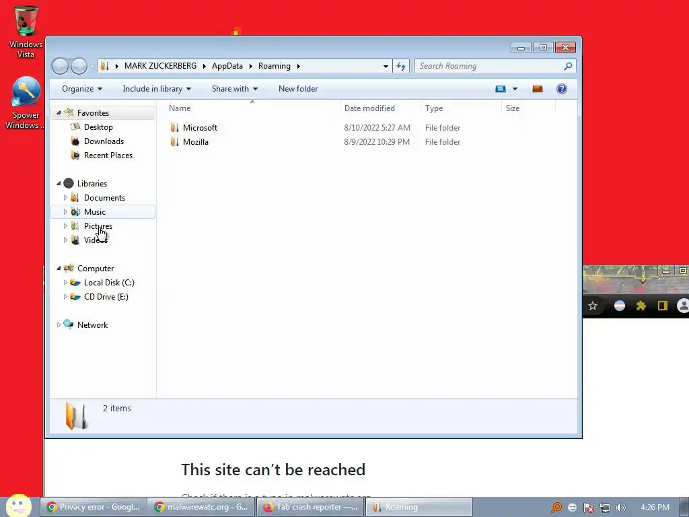The image size is (689, 517).
Task: Open recent pages dropdown beside nav arrows
Action: pyautogui.click(x=92, y=67)
